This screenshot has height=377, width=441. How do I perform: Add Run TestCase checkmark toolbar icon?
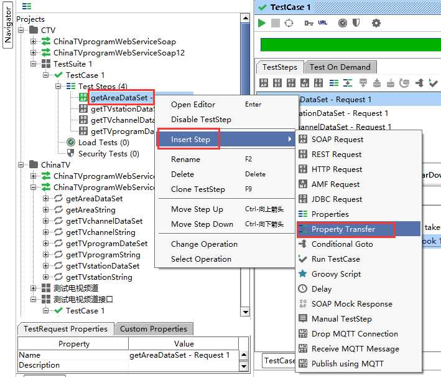click(433, 83)
